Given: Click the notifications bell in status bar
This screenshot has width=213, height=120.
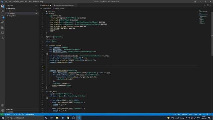Looking at the screenshot, I should (211, 114).
